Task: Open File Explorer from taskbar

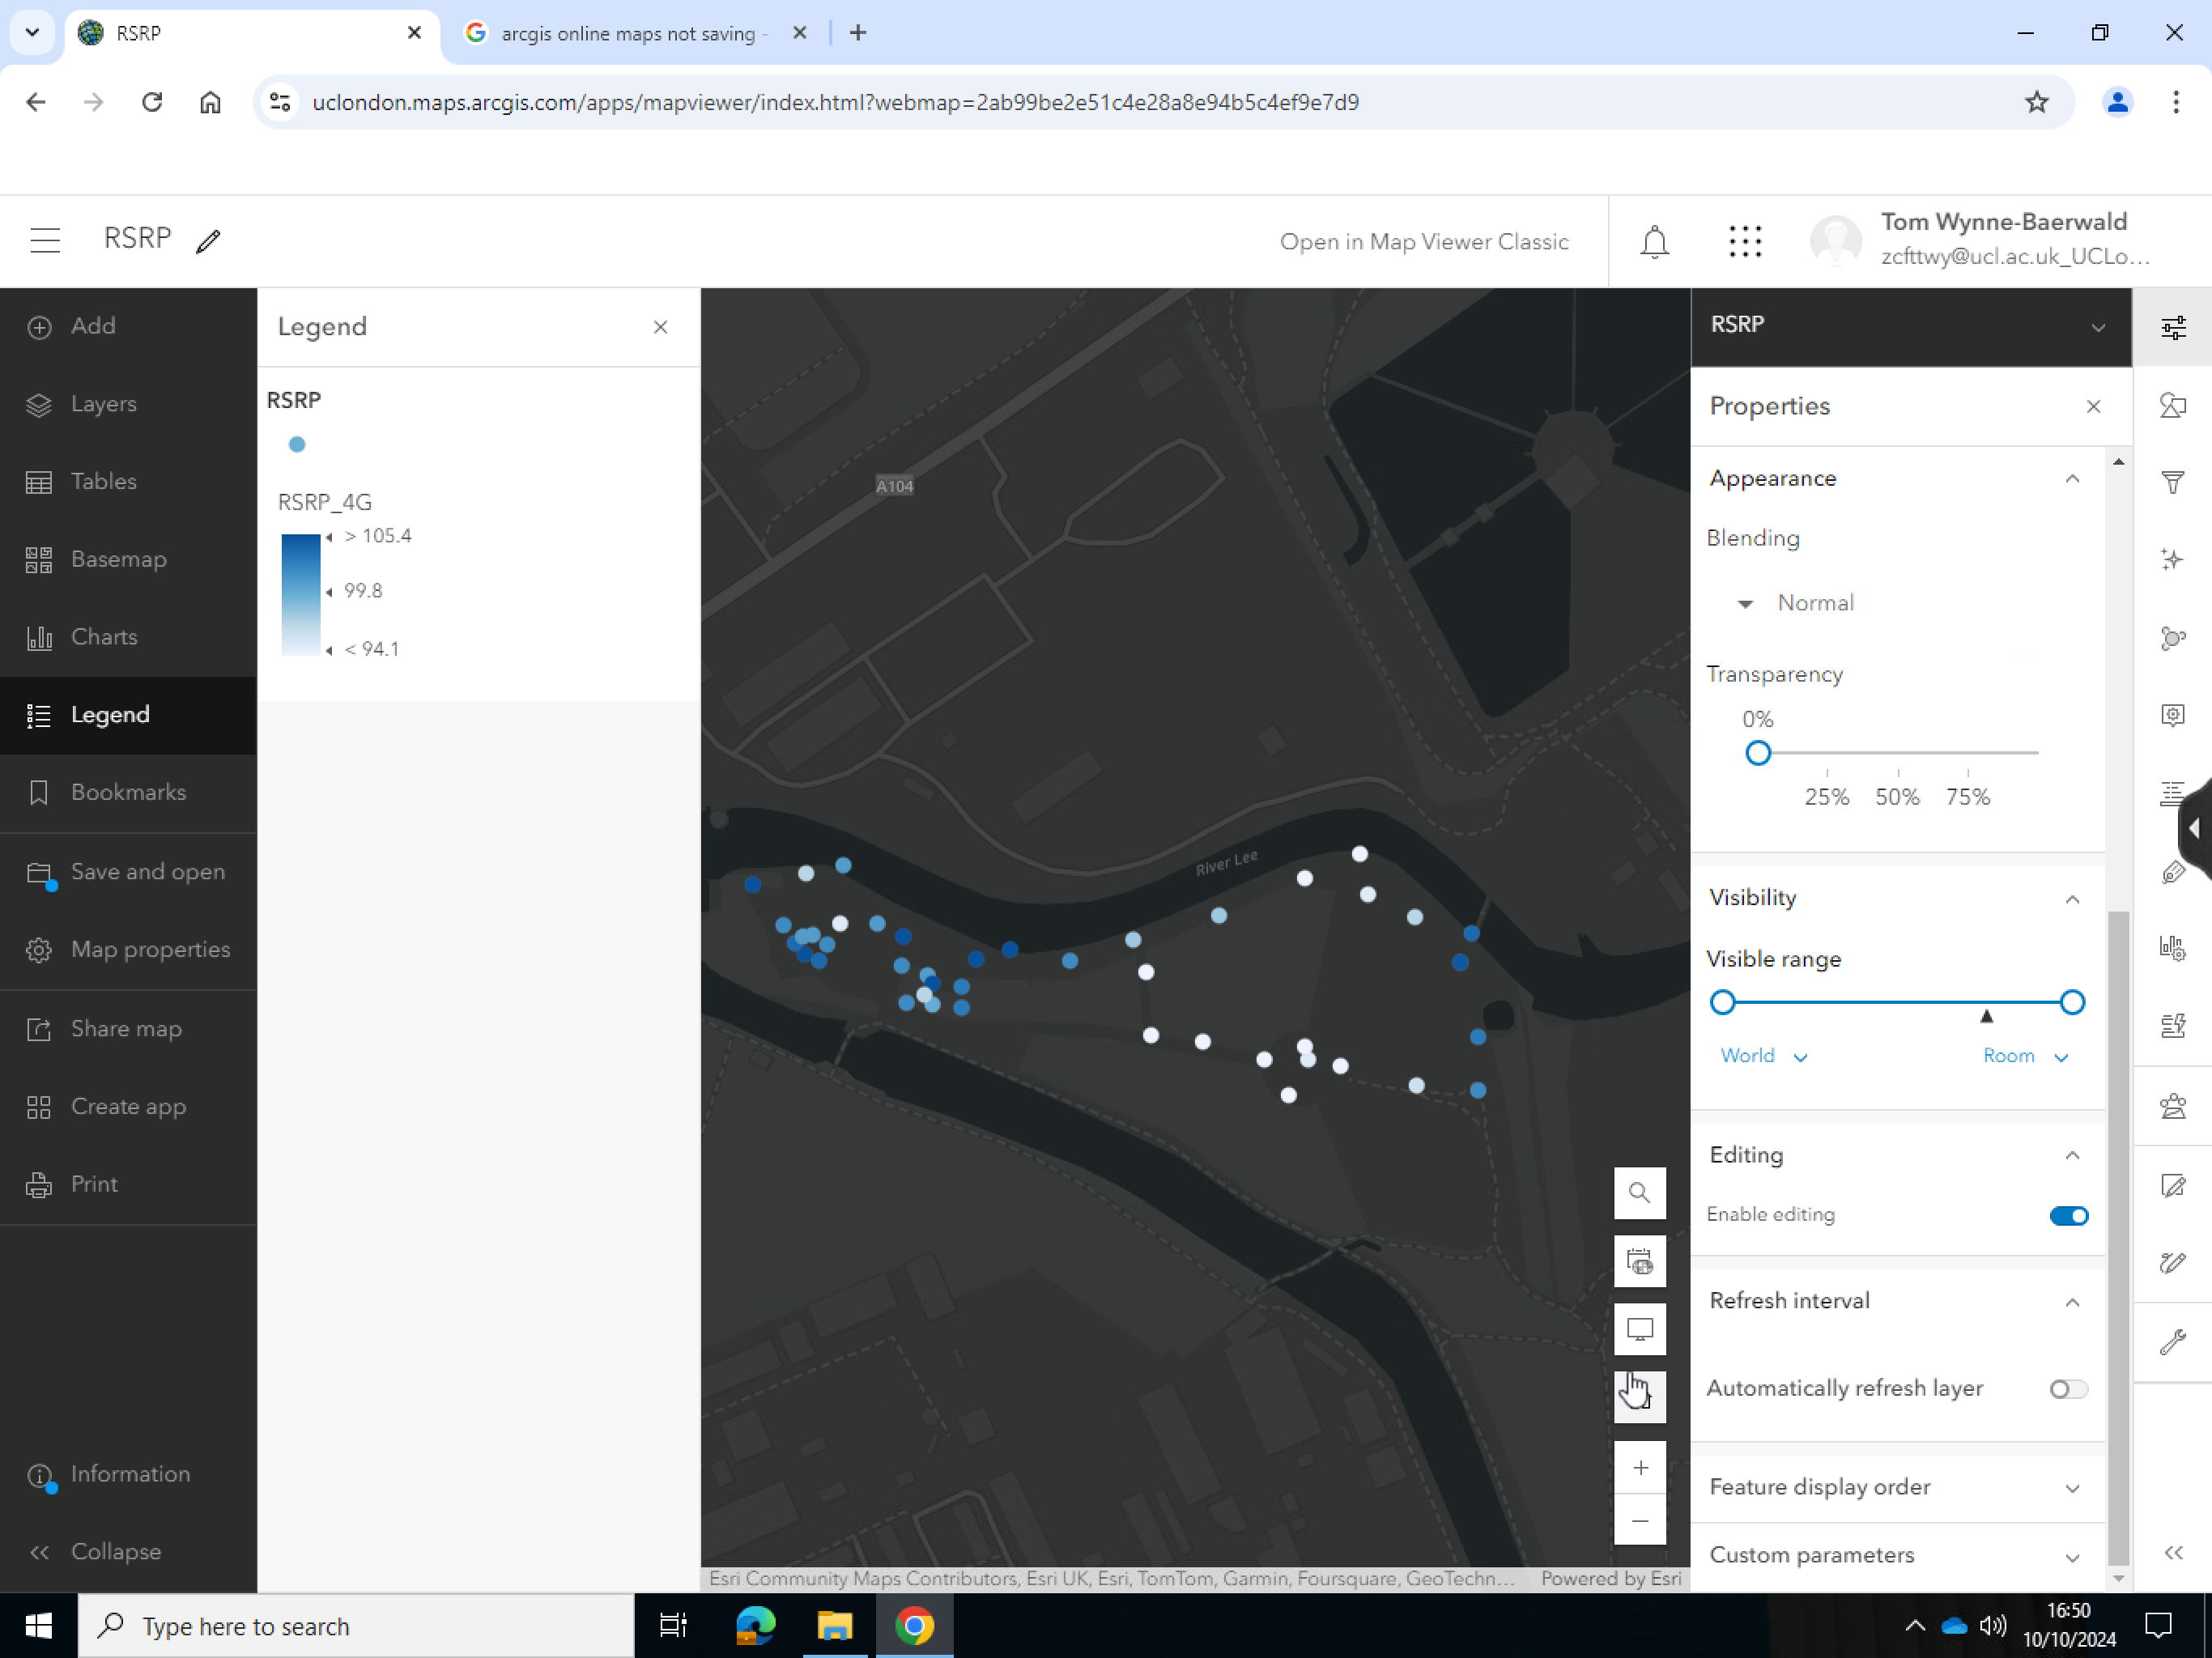Action: [x=834, y=1626]
